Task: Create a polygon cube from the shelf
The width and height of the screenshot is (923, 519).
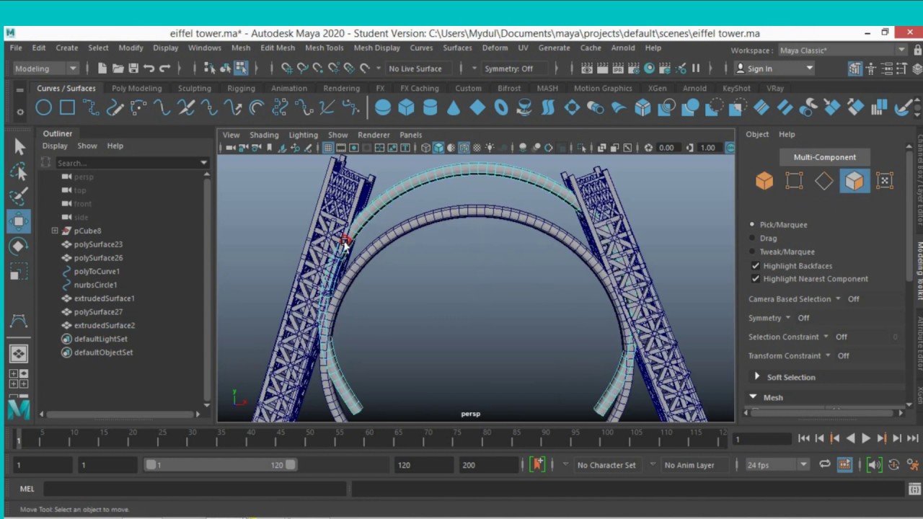Action: pos(407,108)
